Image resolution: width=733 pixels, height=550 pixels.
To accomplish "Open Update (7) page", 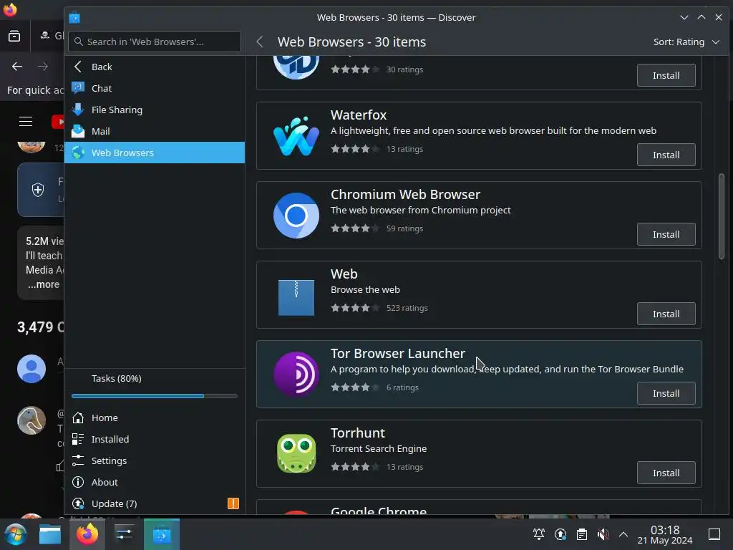I will pyautogui.click(x=155, y=503).
